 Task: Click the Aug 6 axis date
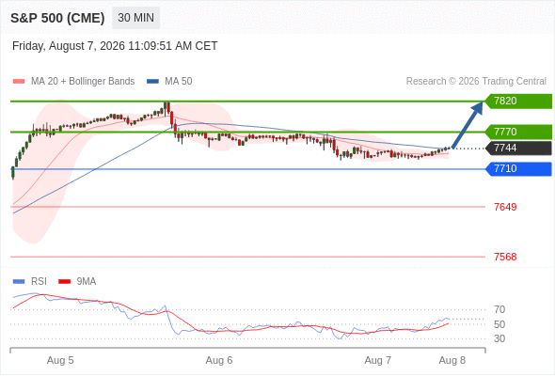tap(219, 360)
